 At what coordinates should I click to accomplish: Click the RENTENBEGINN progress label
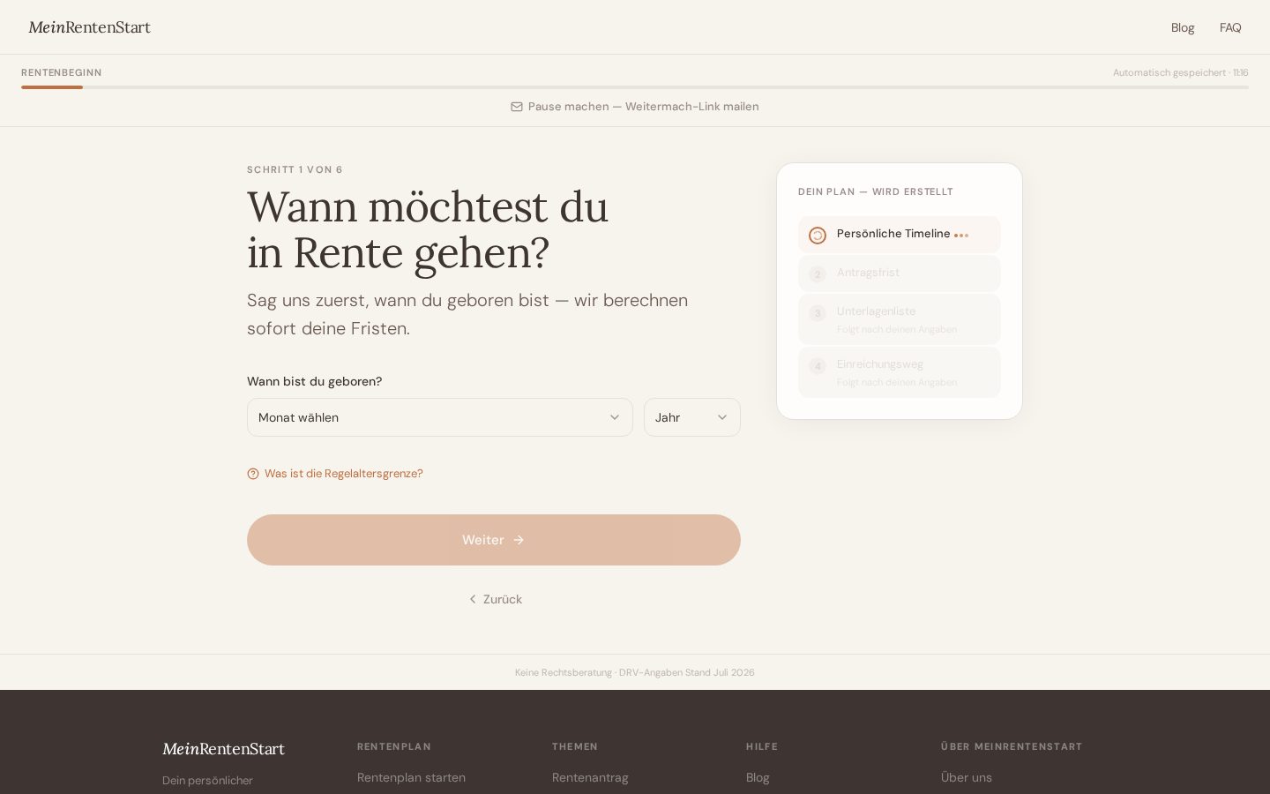tap(62, 72)
